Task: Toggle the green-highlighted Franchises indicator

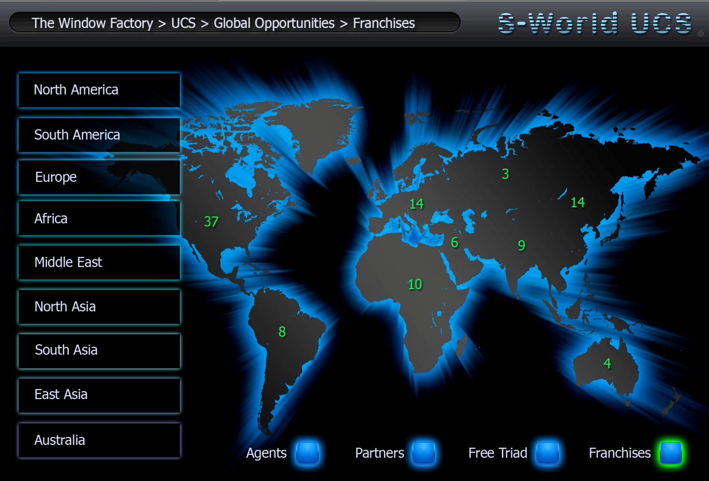Action: tap(671, 453)
